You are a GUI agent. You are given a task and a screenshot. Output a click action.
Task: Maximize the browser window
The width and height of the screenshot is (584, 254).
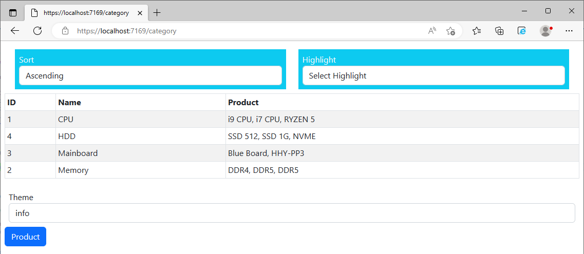[548, 11]
